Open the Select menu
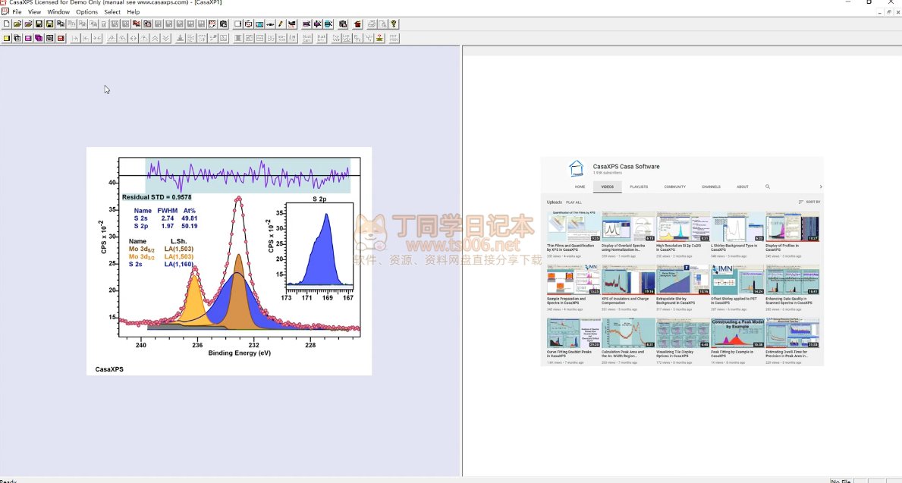The width and height of the screenshot is (902, 483). point(112,11)
